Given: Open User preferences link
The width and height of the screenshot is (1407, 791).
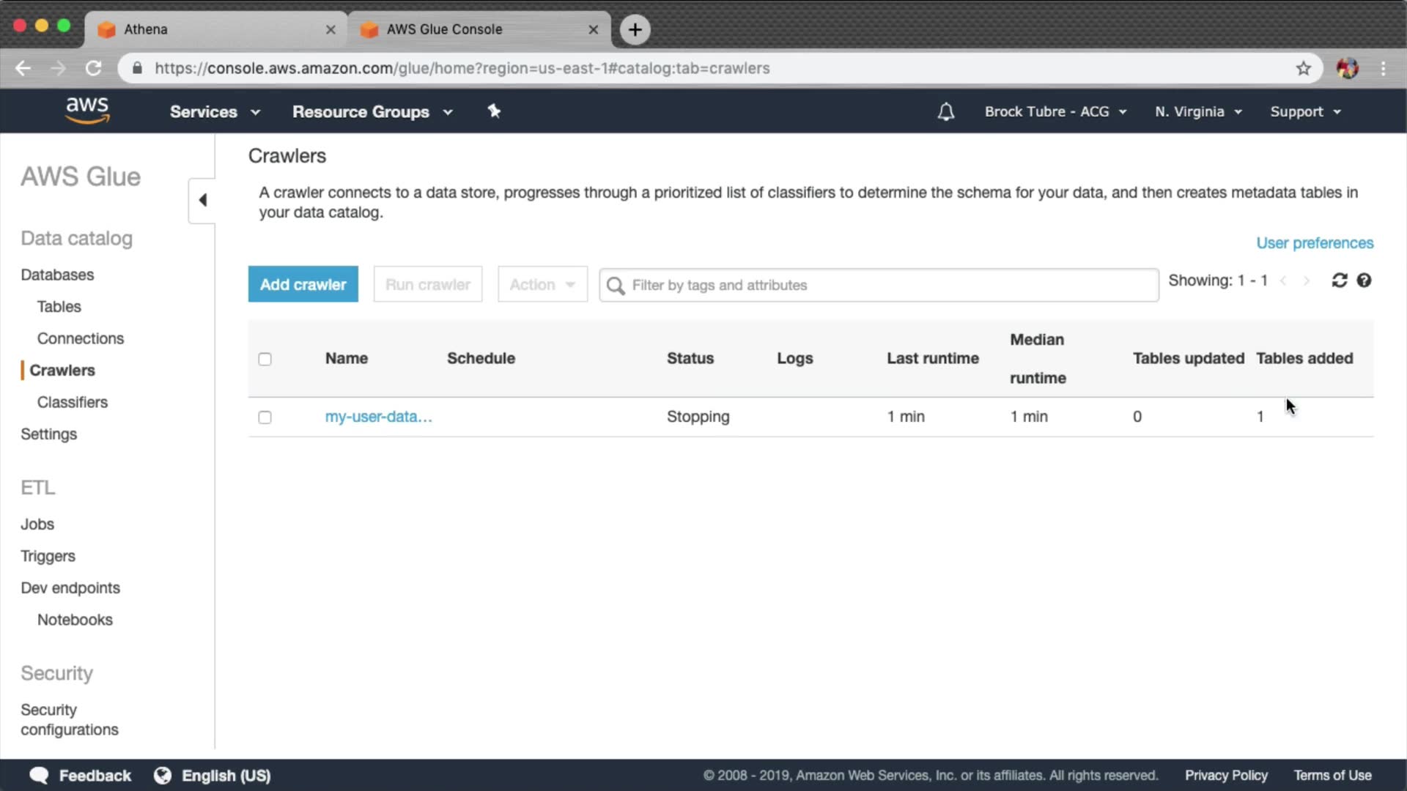Looking at the screenshot, I should point(1314,243).
